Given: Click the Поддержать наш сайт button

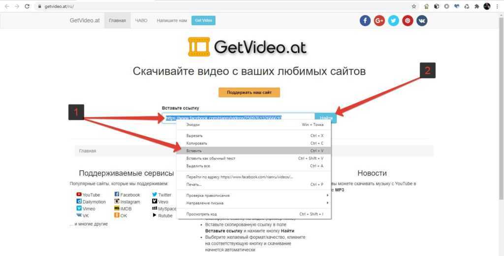Looking at the screenshot, I should pos(249,92).
